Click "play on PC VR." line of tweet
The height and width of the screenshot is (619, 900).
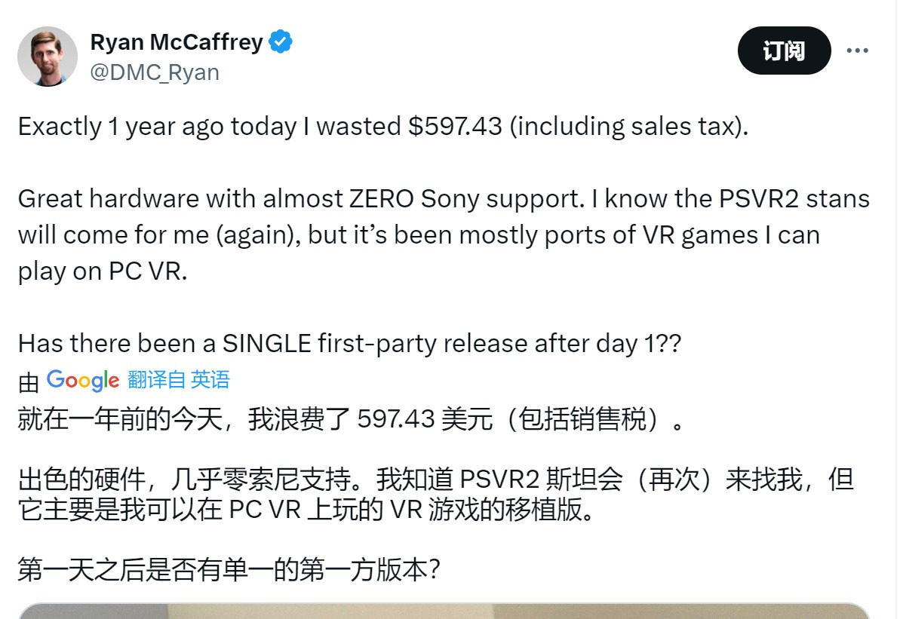[102, 271]
